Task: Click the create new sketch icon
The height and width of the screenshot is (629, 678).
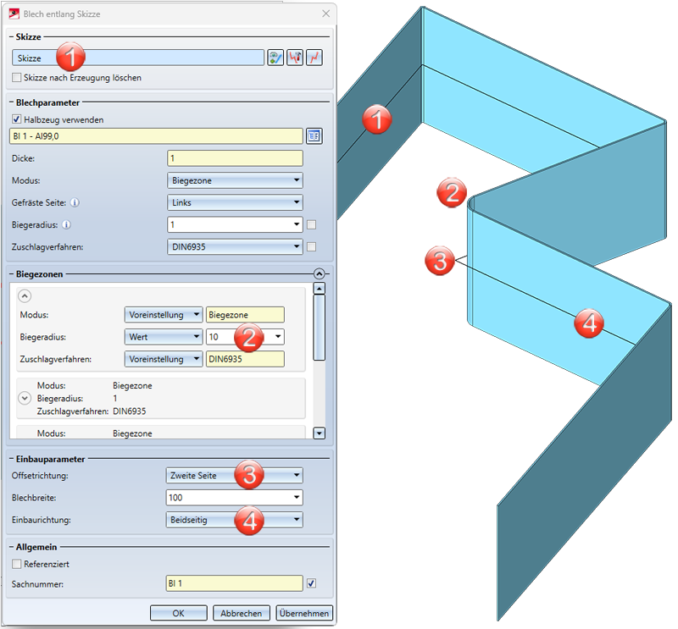Action: click(x=314, y=58)
